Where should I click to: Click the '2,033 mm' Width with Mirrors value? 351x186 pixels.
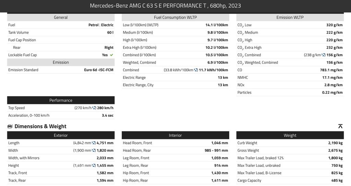point(105,158)
